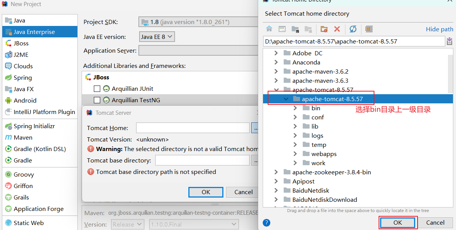Choose Griffon project type

40,186
